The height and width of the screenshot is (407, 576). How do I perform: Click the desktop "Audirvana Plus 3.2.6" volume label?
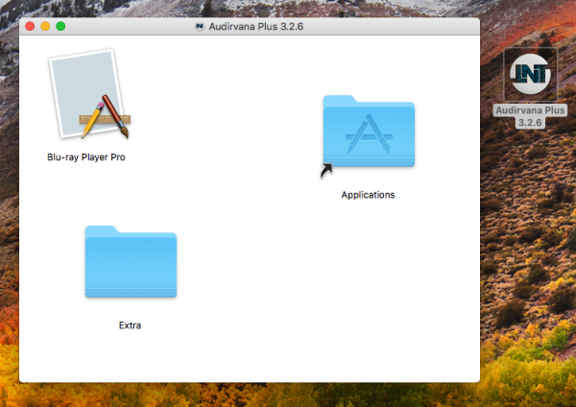[530, 116]
